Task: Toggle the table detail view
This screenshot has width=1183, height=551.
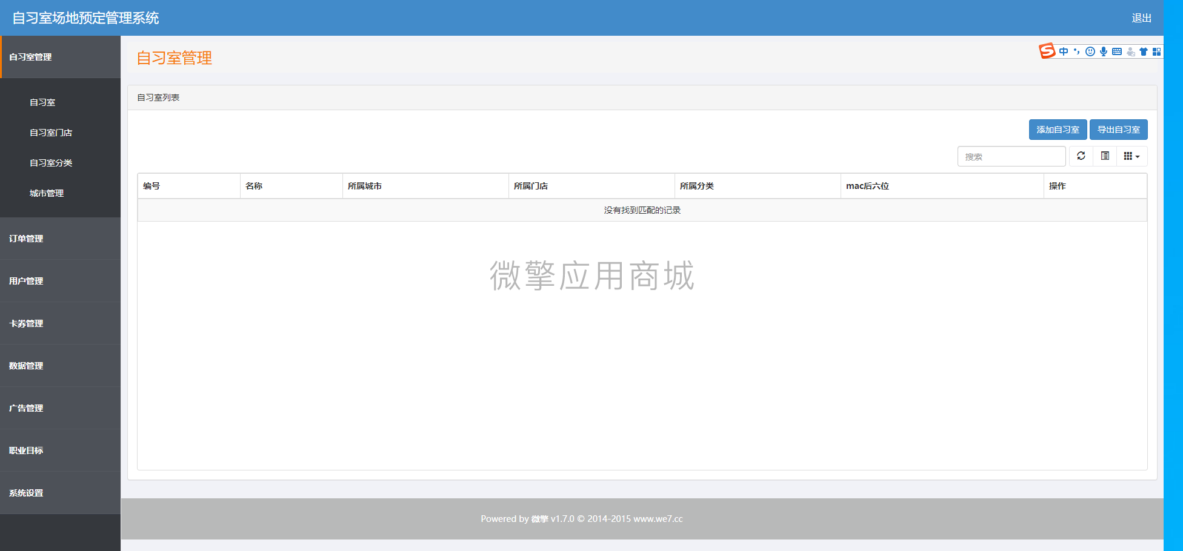Action: point(1105,156)
